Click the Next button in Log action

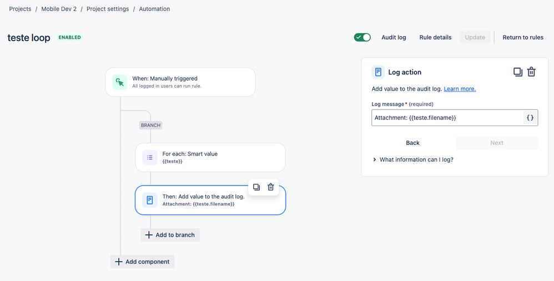click(497, 143)
